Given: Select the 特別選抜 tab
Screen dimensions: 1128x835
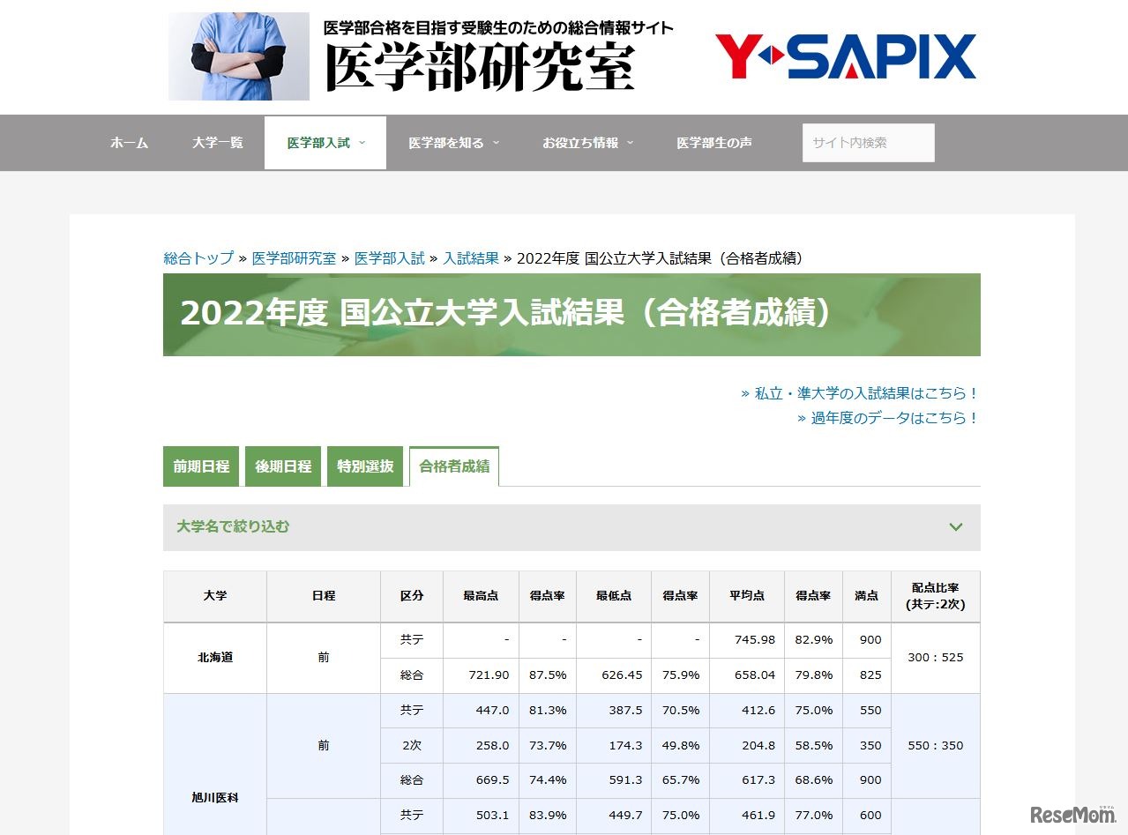Looking at the screenshot, I should tap(364, 466).
